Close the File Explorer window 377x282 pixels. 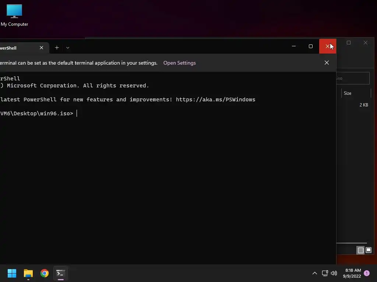(x=366, y=43)
